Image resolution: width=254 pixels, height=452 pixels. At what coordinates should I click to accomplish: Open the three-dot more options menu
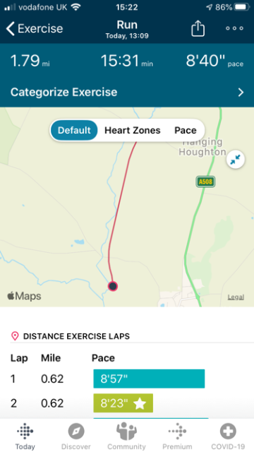[x=234, y=28]
